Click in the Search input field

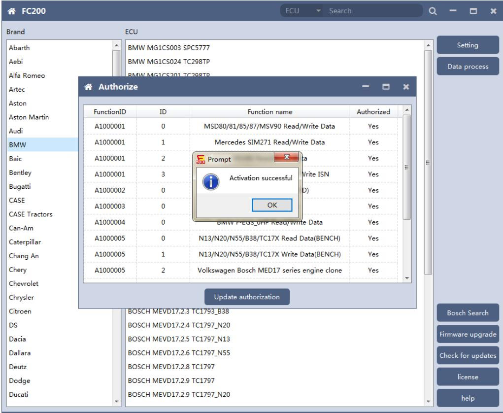[x=374, y=11]
